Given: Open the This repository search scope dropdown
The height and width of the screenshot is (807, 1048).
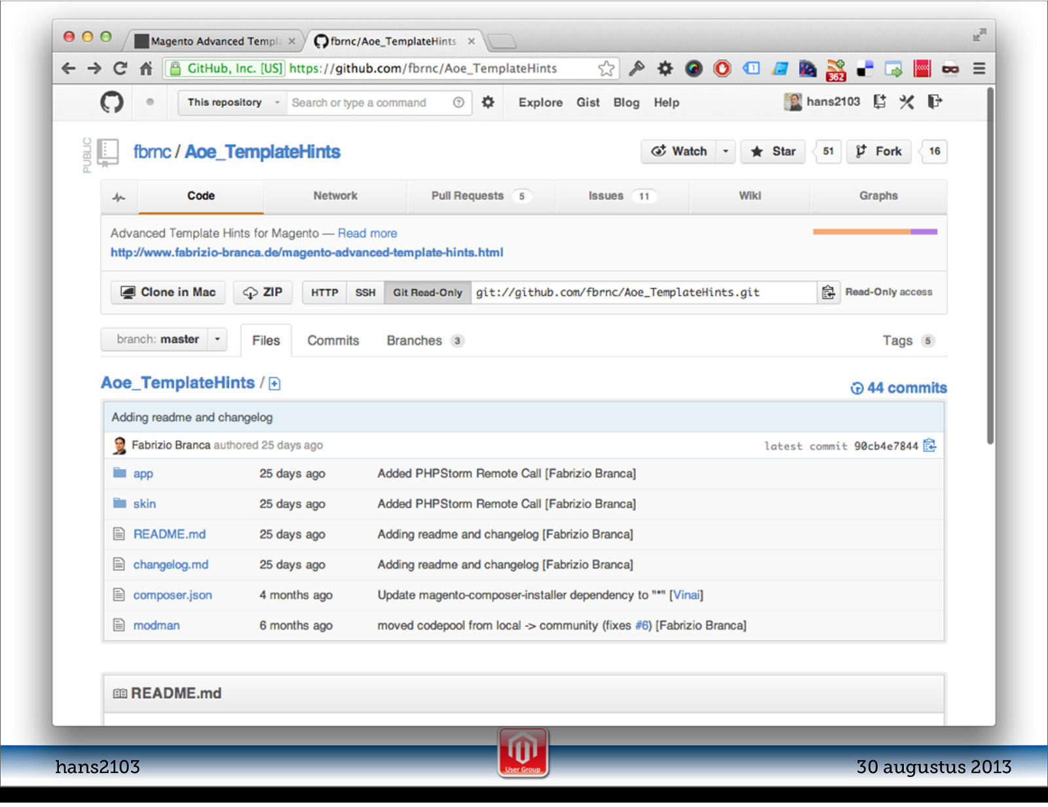Looking at the screenshot, I should (x=233, y=102).
